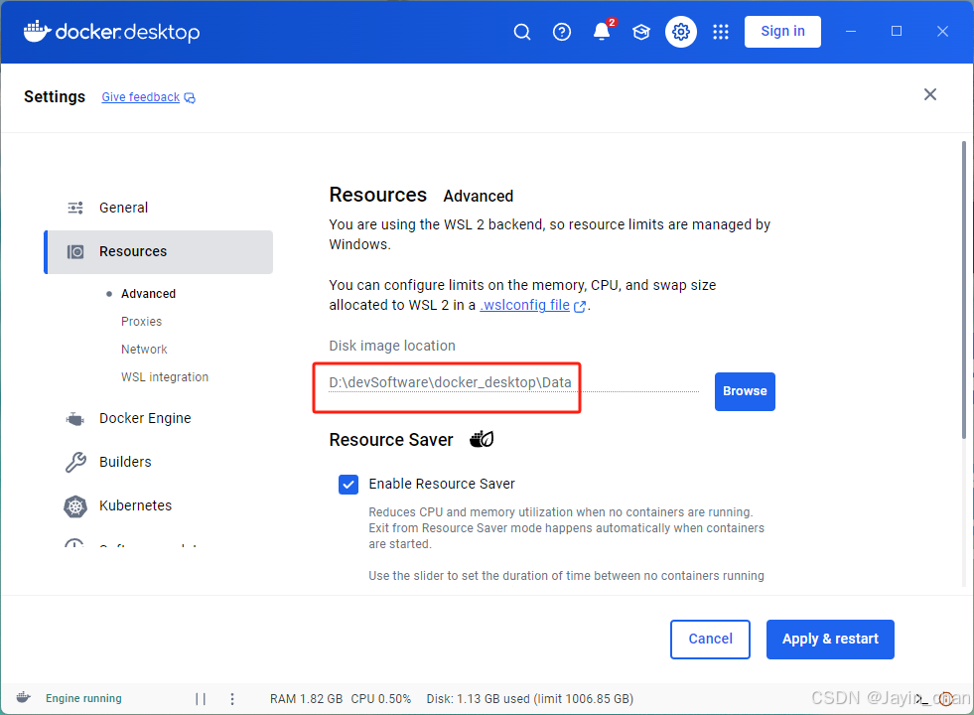Select Docker Engine in the sidebar
Screen dimensions: 974x715
pyautogui.click(x=145, y=418)
